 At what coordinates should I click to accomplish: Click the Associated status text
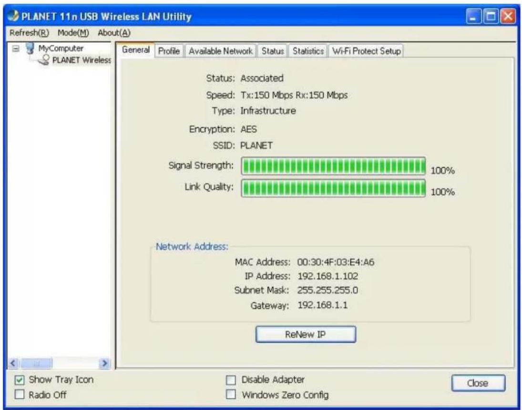pos(262,78)
